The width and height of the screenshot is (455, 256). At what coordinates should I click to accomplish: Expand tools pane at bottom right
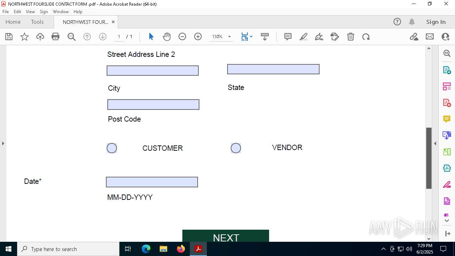coord(447,234)
